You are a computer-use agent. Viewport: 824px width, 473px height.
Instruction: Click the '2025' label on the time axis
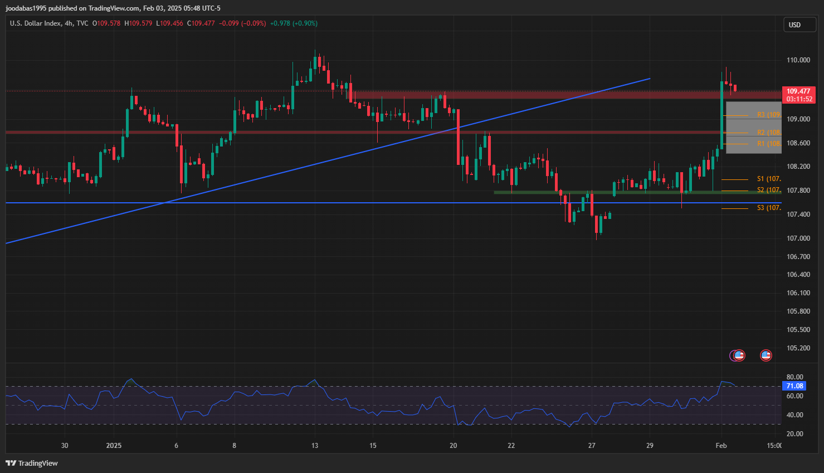click(114, 445)
